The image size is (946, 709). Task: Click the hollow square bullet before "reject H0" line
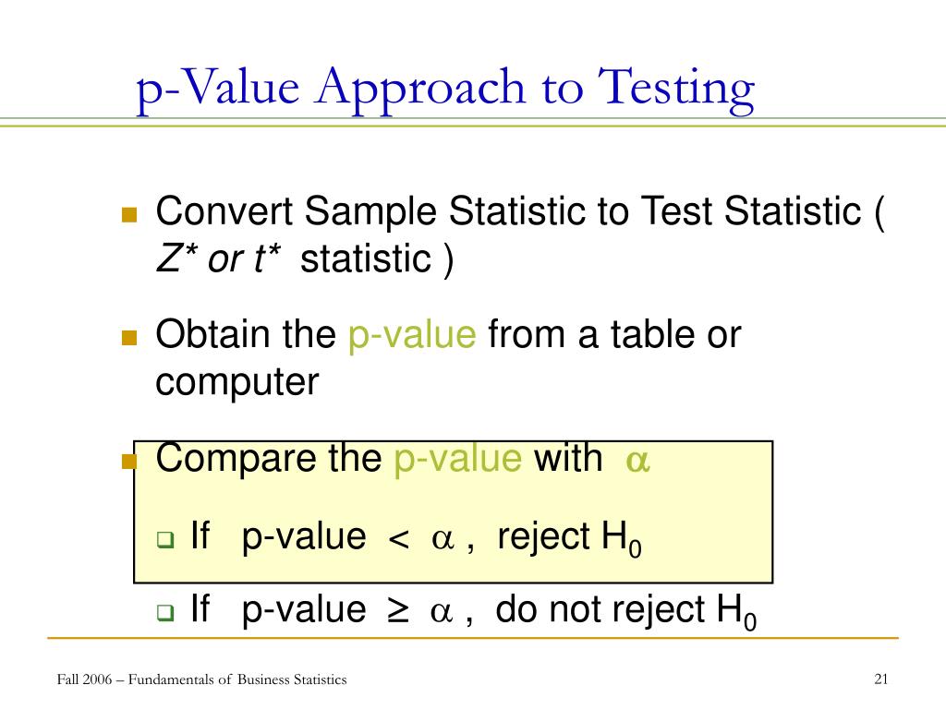165,539
